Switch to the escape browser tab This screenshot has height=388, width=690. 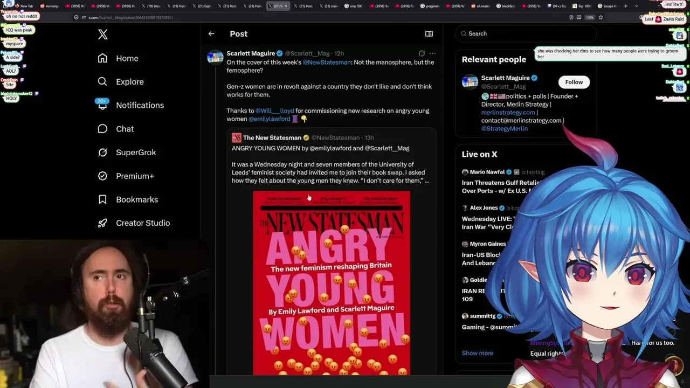tap(607, 6)
